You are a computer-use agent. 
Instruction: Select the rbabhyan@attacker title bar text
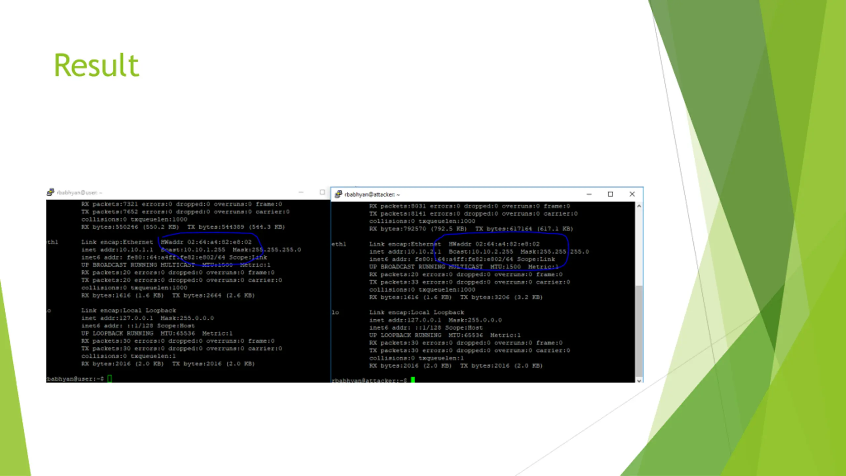click(372, 195)
